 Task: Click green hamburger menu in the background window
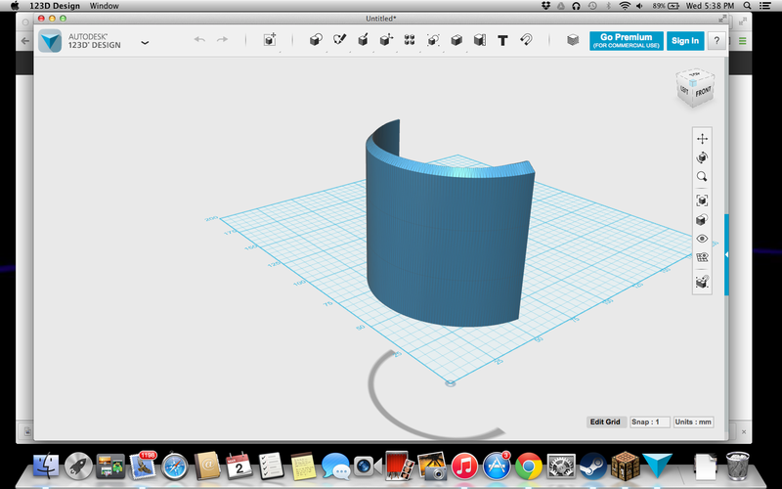(743, 41)
